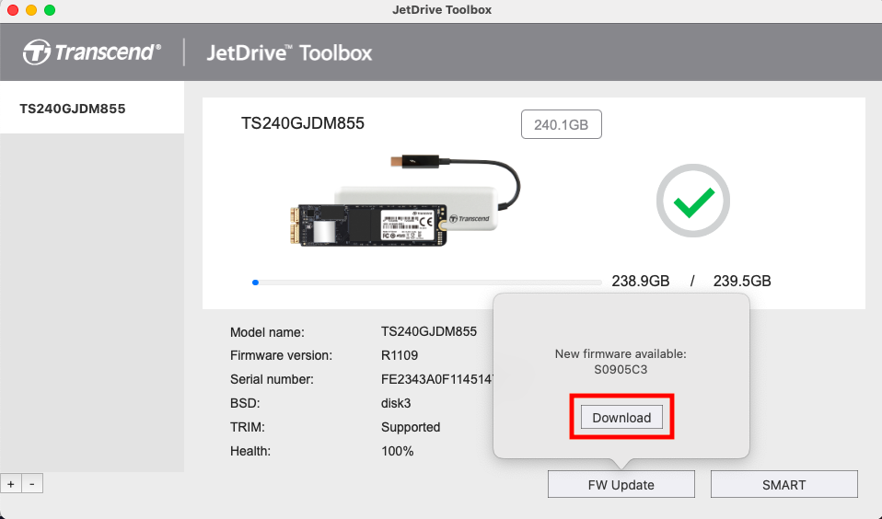The image size is (882, 519).
Task: Click the "Firmware version:" label
Action: 281,355
